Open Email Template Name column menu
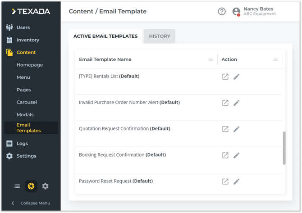Screen dimensions: 302x213 [x=210, y=59]
